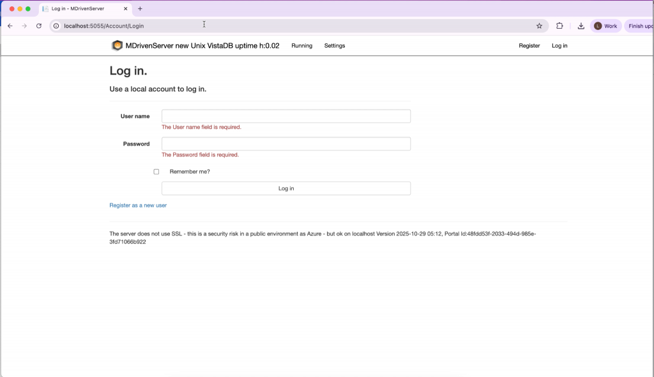
Task: Reload the login page
Action: 39,26
